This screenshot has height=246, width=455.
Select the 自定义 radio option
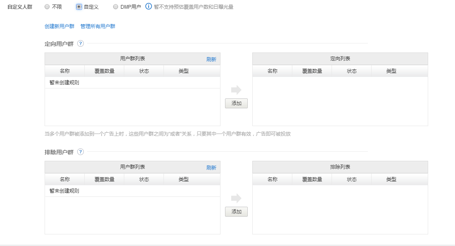79,7
